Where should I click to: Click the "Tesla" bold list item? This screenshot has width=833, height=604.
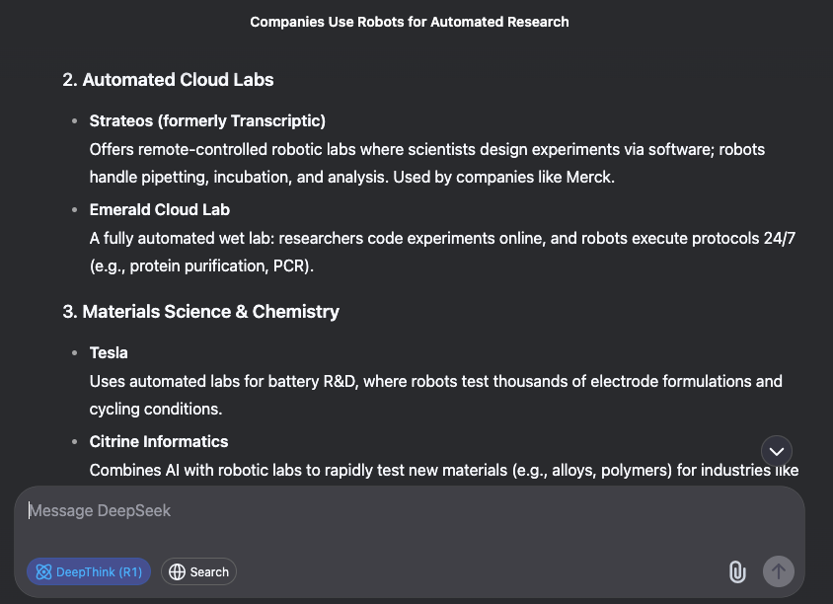pyautogui.click(x=109, y=353)
